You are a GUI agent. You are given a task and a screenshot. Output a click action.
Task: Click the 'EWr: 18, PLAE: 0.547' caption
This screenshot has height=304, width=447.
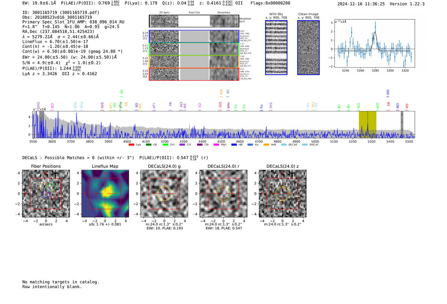[x=224, y=228]
